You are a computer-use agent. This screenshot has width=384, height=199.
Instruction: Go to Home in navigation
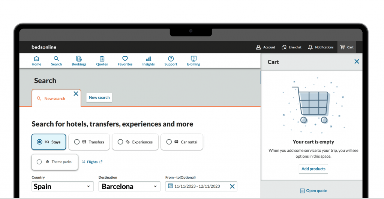pos(36,61)
